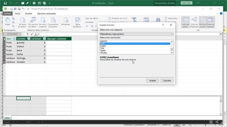Select SUM in the function list
This screenshot has height=127, width=227.
pyautogui.click(x=135, y=44)
